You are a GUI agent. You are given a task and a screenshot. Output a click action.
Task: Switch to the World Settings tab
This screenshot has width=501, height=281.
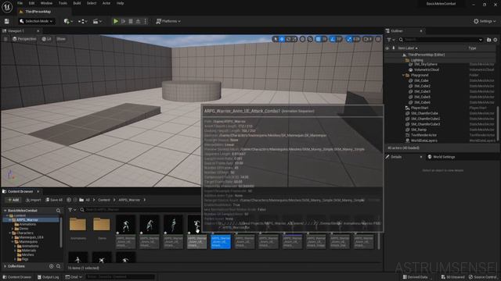(x=442, y=157)
